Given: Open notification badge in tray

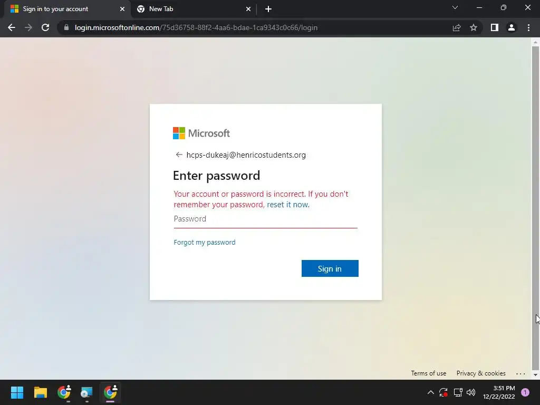Looking at the screenshot, I should tap(525, 392).
